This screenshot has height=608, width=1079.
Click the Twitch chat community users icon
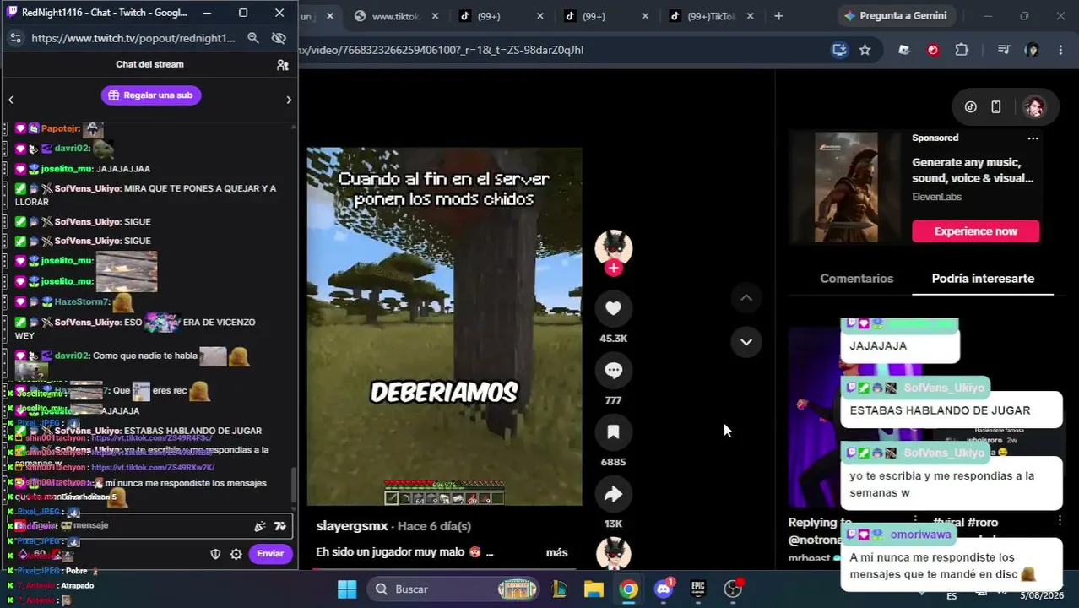pyautogui.click(x=283, y=65)
